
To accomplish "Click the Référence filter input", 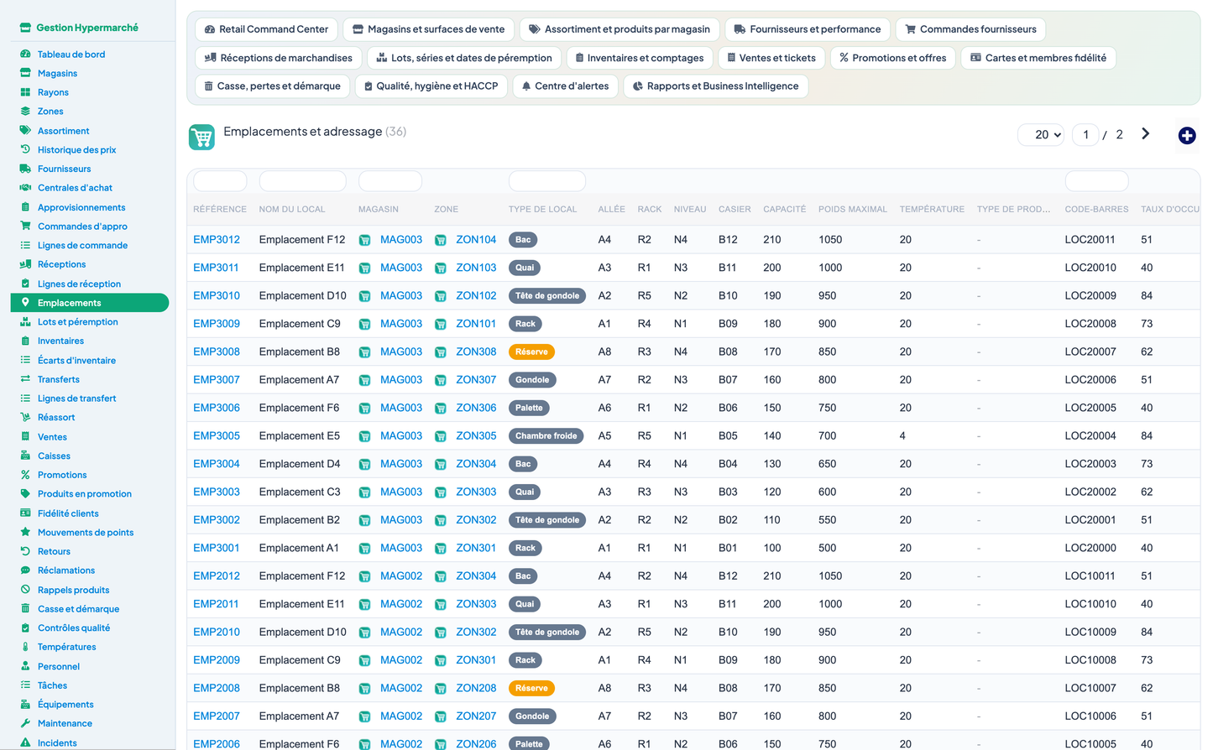I will [220, 180].
